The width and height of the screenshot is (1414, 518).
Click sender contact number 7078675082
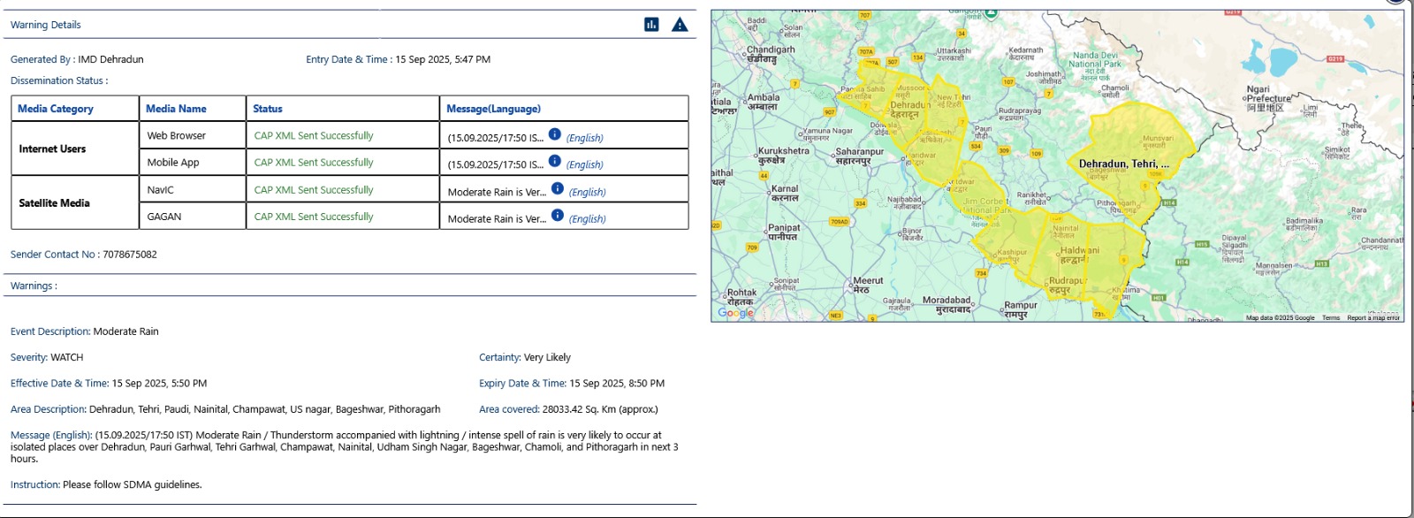click(x=130, y=254)
